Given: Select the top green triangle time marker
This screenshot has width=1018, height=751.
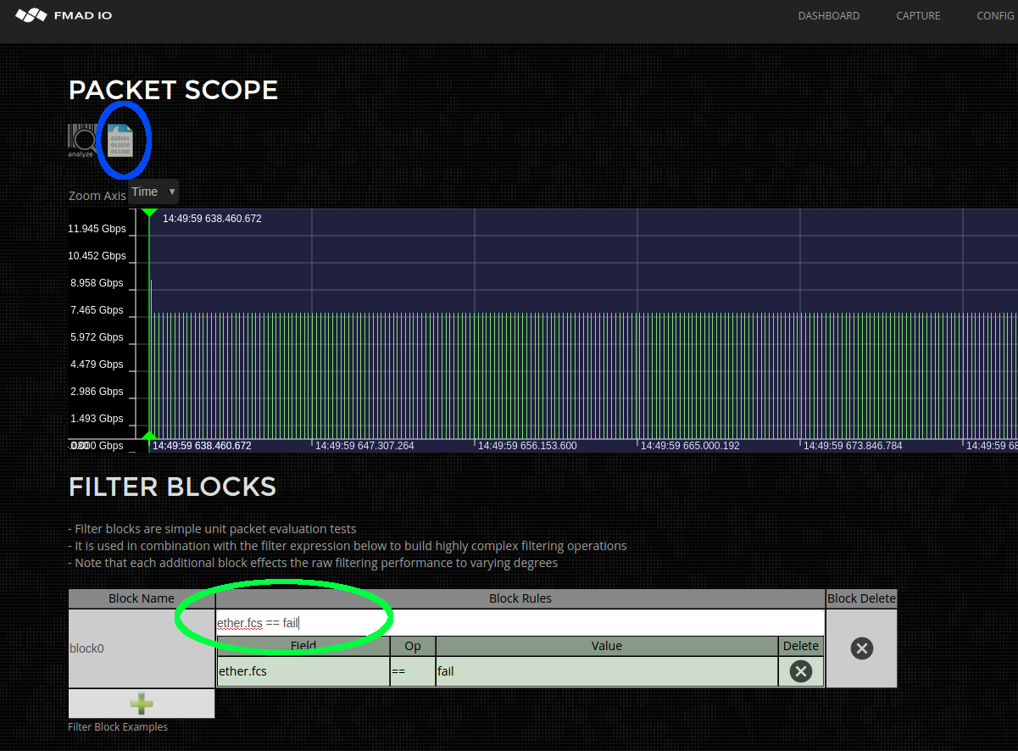Looking at the screenshot, I should click(x=149, y=212).
